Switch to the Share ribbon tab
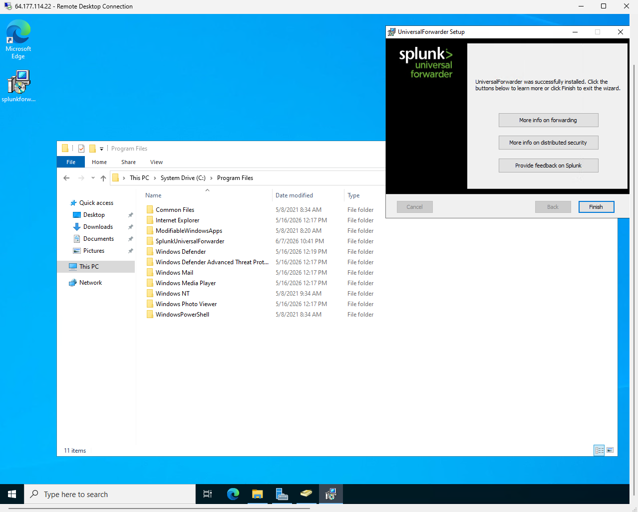 (x=128, y=162)
